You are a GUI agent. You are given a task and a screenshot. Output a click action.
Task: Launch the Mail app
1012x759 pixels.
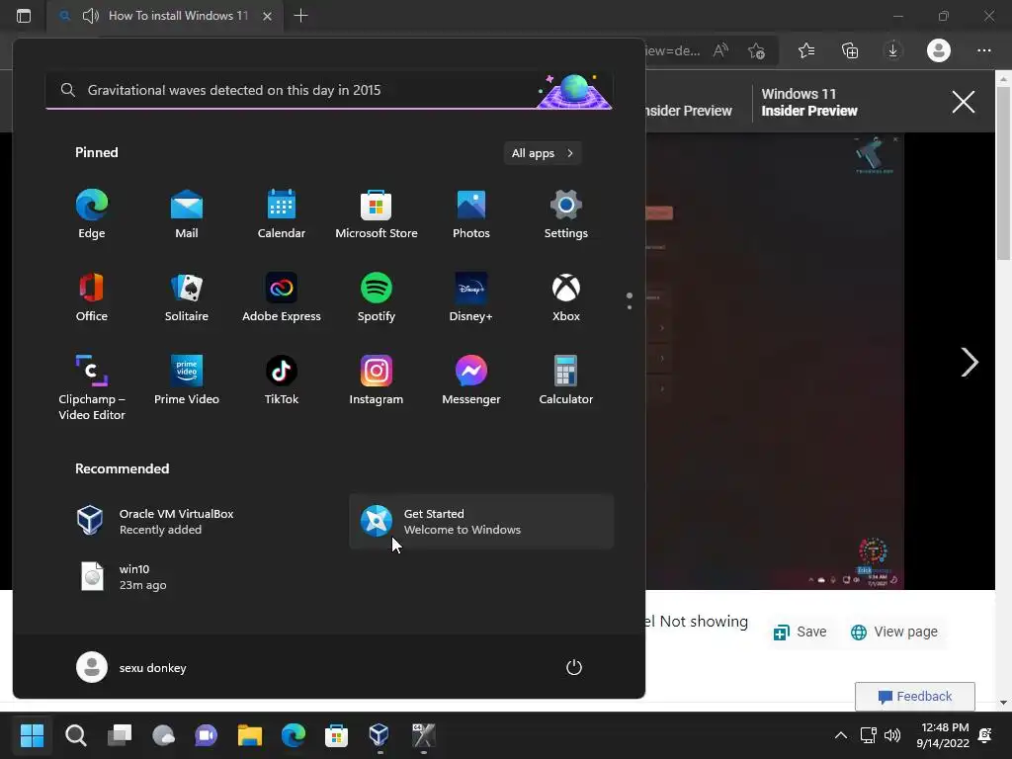coord(187,214)
